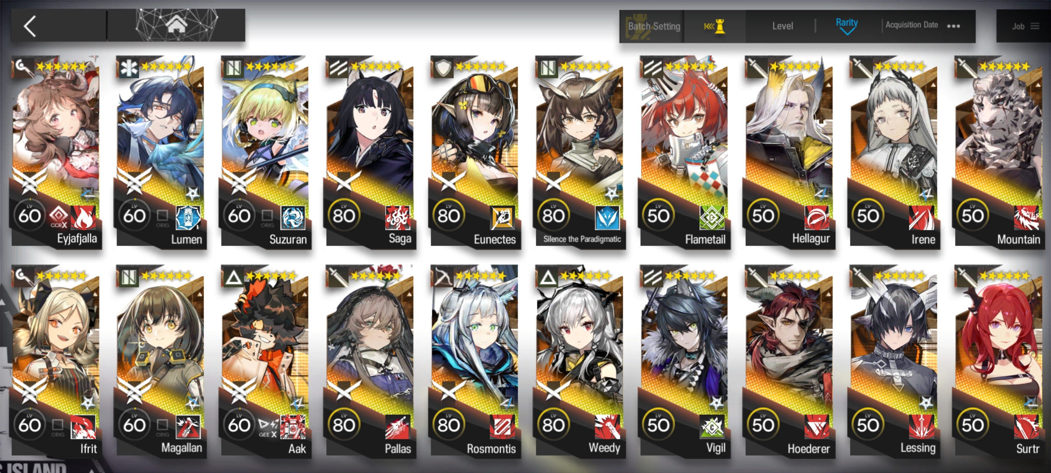The width and height of the screenshot is (1051, 473).
Task: Open Surtr's operator card
Action: tap(998, 361)
